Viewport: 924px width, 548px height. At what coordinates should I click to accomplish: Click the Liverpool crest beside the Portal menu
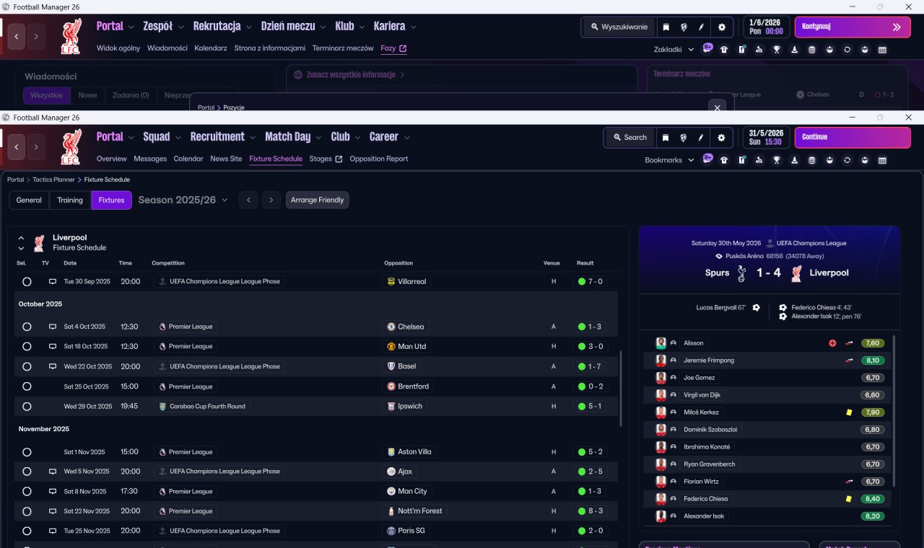71,146
